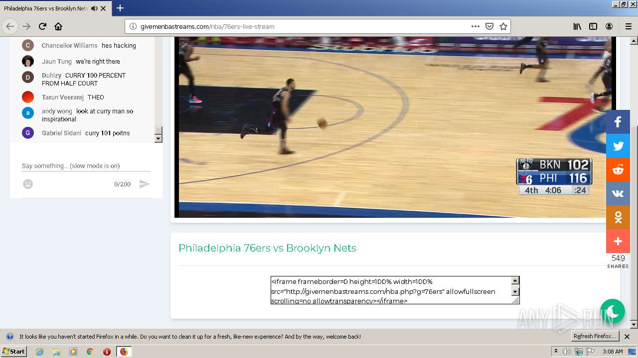Open the Library bookmarks icon
The height and width of the screenshot is (358, 638).
coord(577,26)
